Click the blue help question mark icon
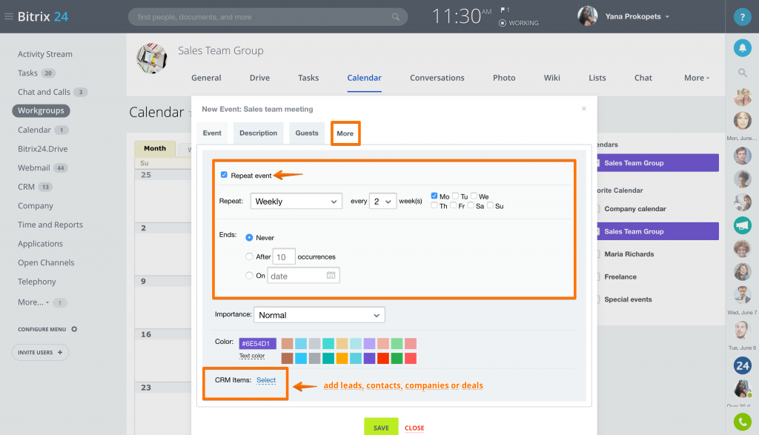 (742, 17)
